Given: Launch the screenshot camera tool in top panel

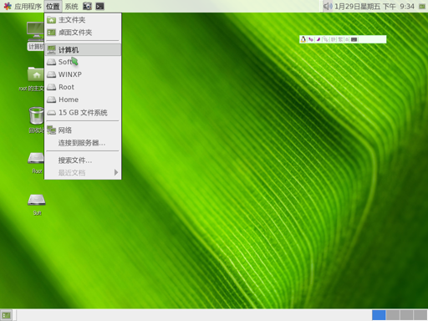Looking at the screenshot, I should click(x=87, y=6).
